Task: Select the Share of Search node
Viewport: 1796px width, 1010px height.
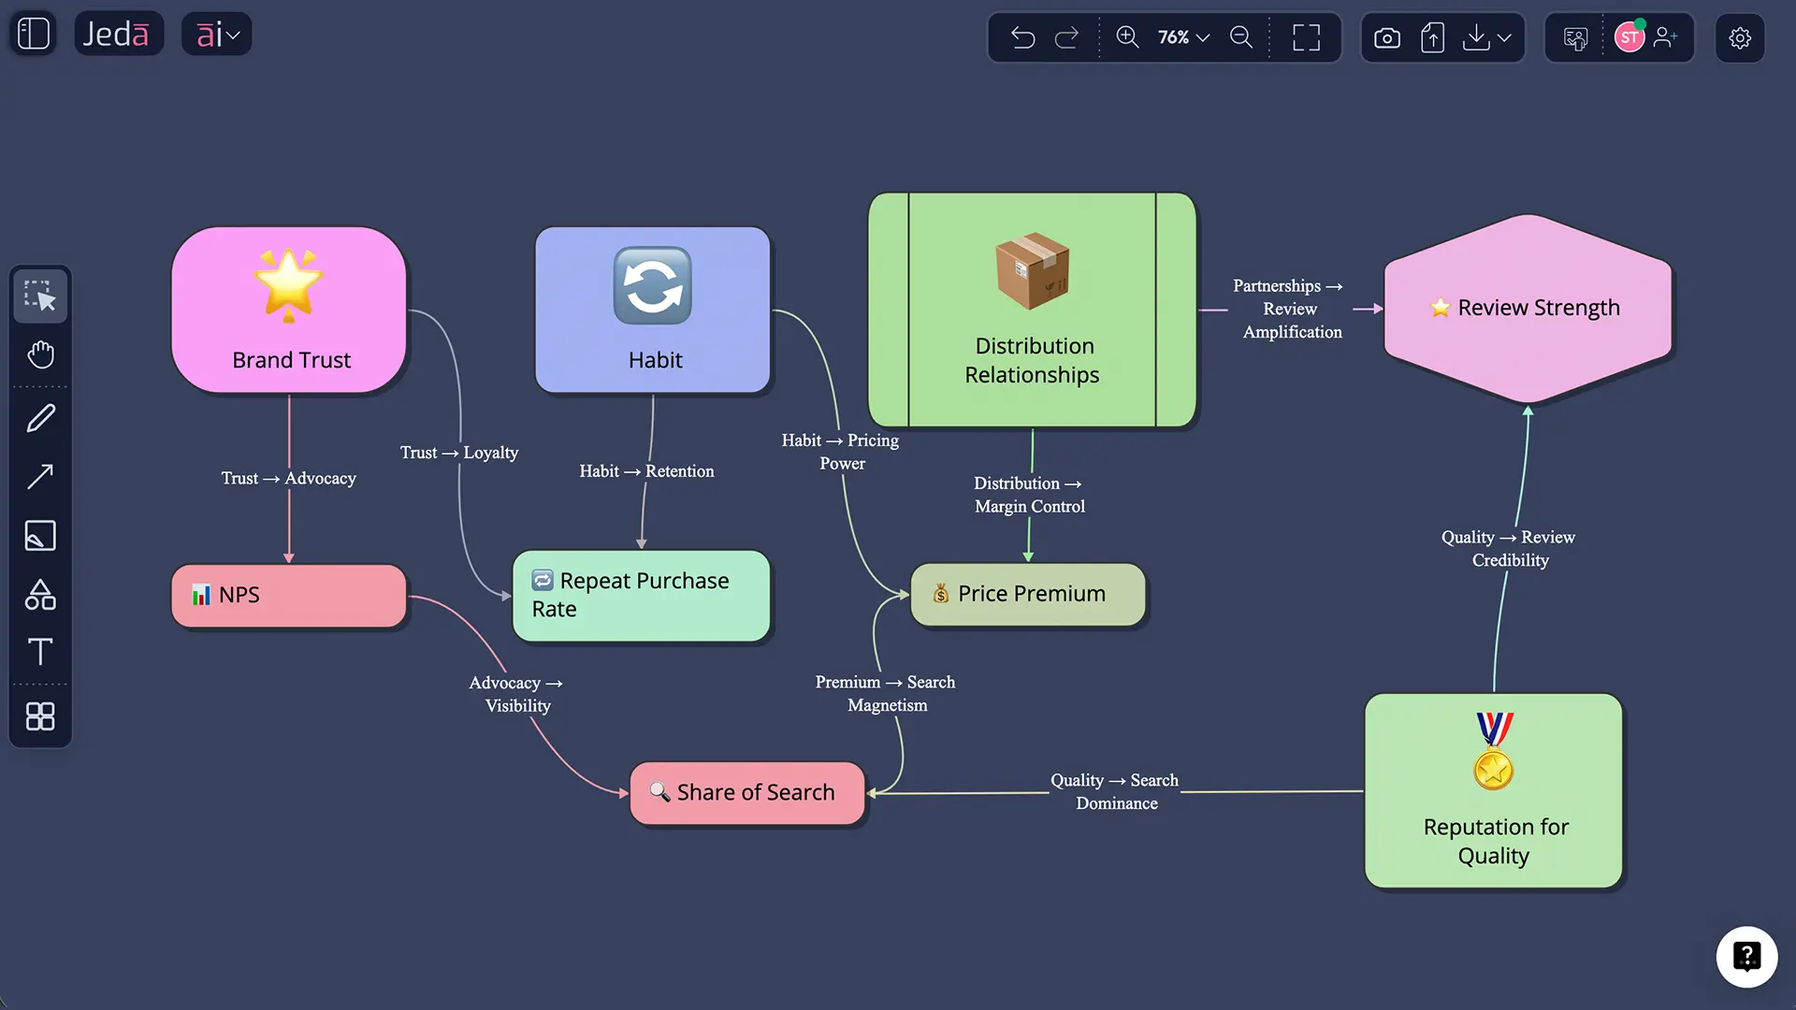Action: (746, 793)
